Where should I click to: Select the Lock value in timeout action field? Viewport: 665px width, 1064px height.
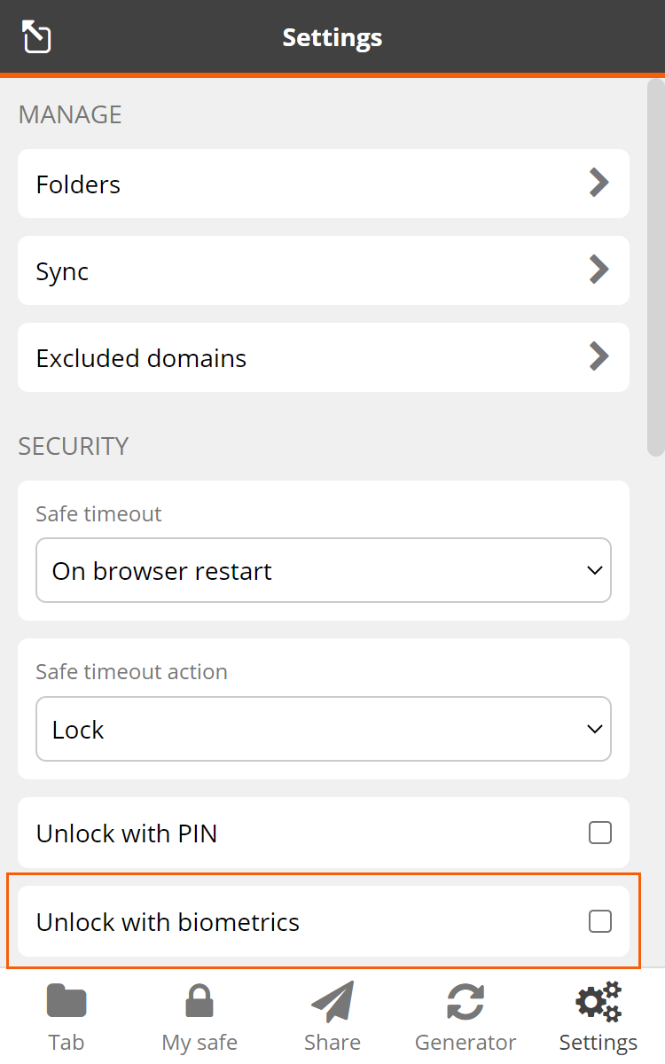point(324,729)
